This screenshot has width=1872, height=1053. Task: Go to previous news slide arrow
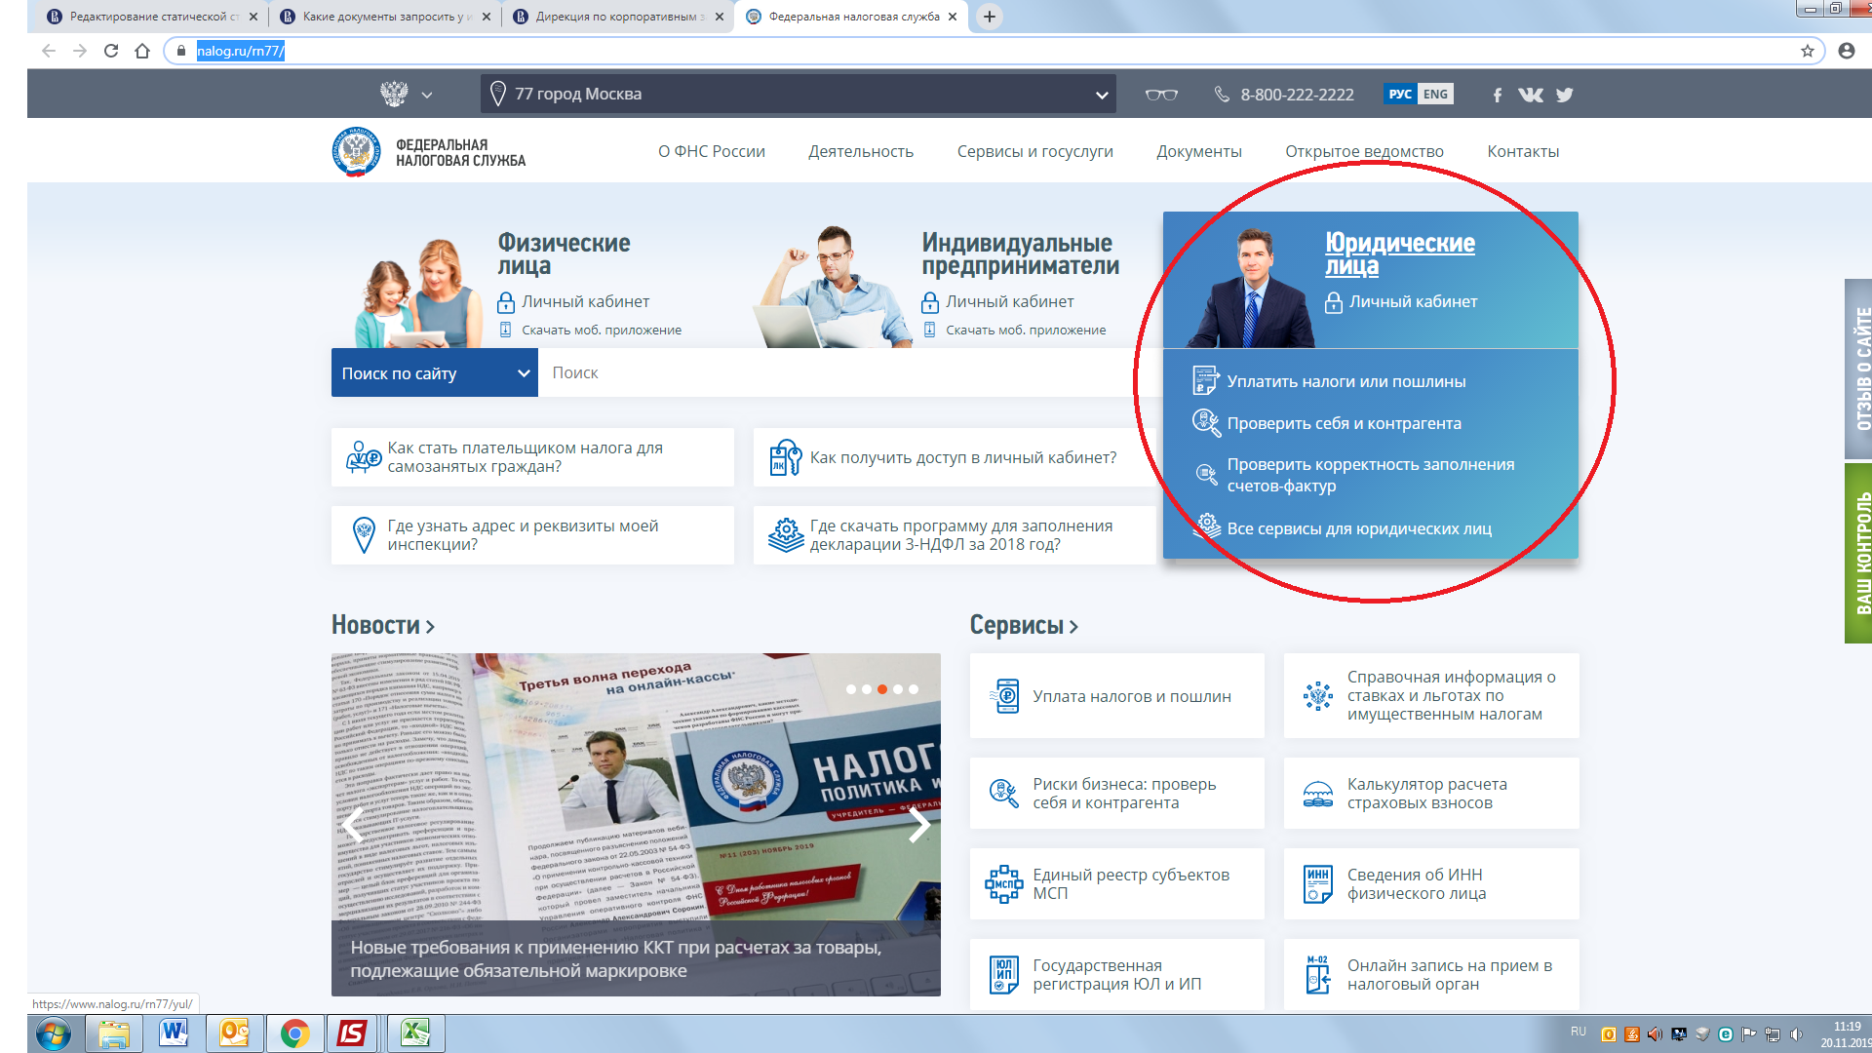tap(352, 824)
